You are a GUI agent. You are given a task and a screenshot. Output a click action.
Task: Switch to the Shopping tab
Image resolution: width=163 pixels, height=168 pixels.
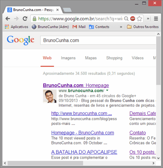pos(114,58)
